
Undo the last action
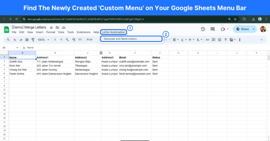[15, 40]
